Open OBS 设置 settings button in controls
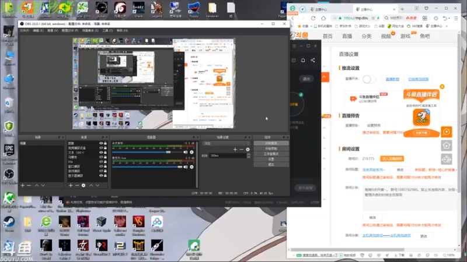The height and width of the screenshot is (262, 467). click(271, 159)
